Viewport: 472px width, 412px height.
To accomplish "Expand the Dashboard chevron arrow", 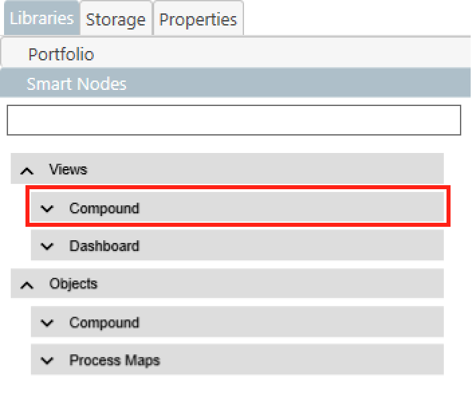I will click(47, 246).
